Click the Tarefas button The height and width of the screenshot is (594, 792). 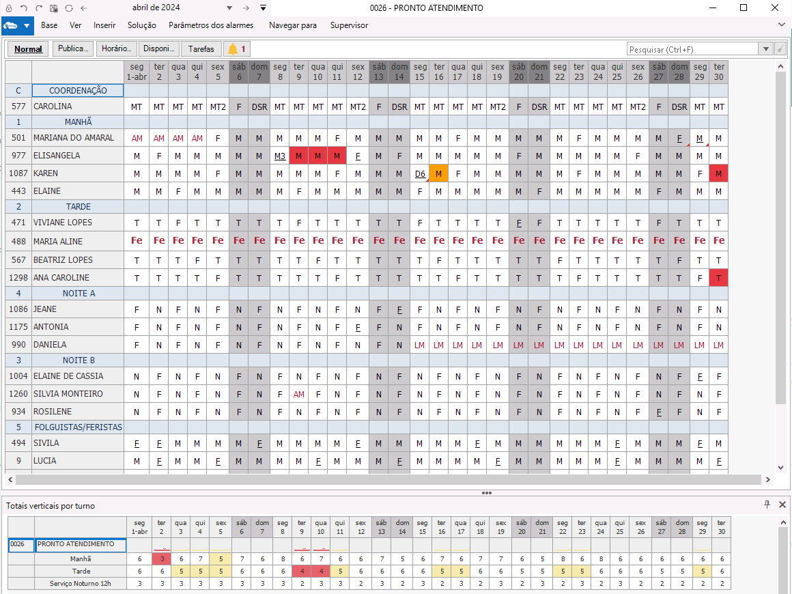click(x=201, y=49)
